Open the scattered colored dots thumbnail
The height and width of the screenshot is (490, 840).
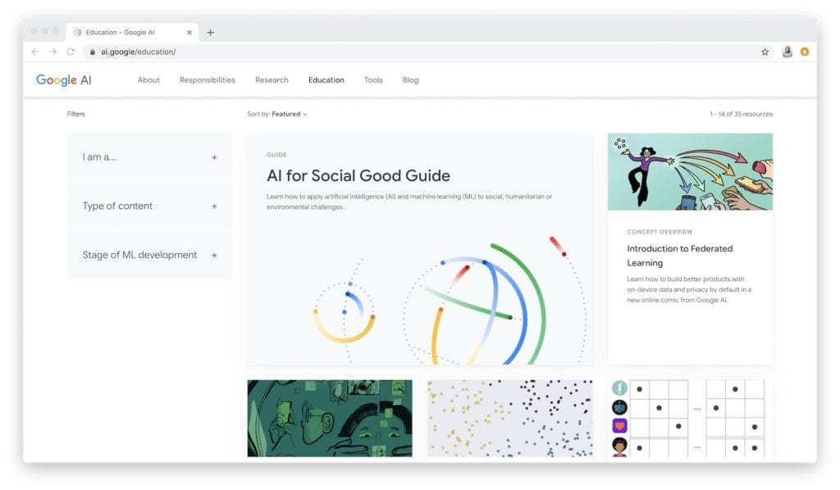(x=510, y=419)
